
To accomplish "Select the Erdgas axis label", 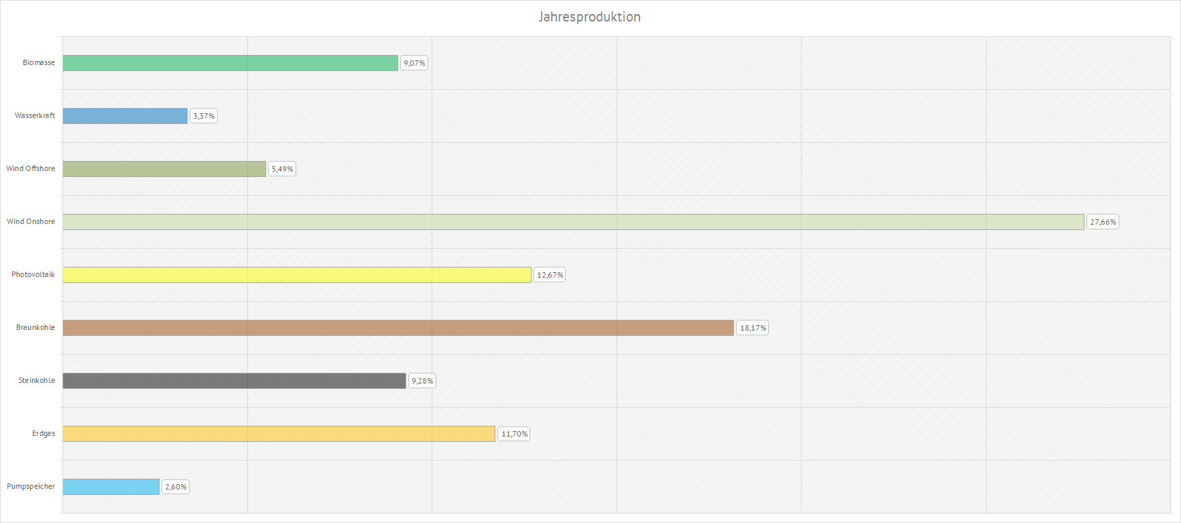I will click(x=44, y=433).
